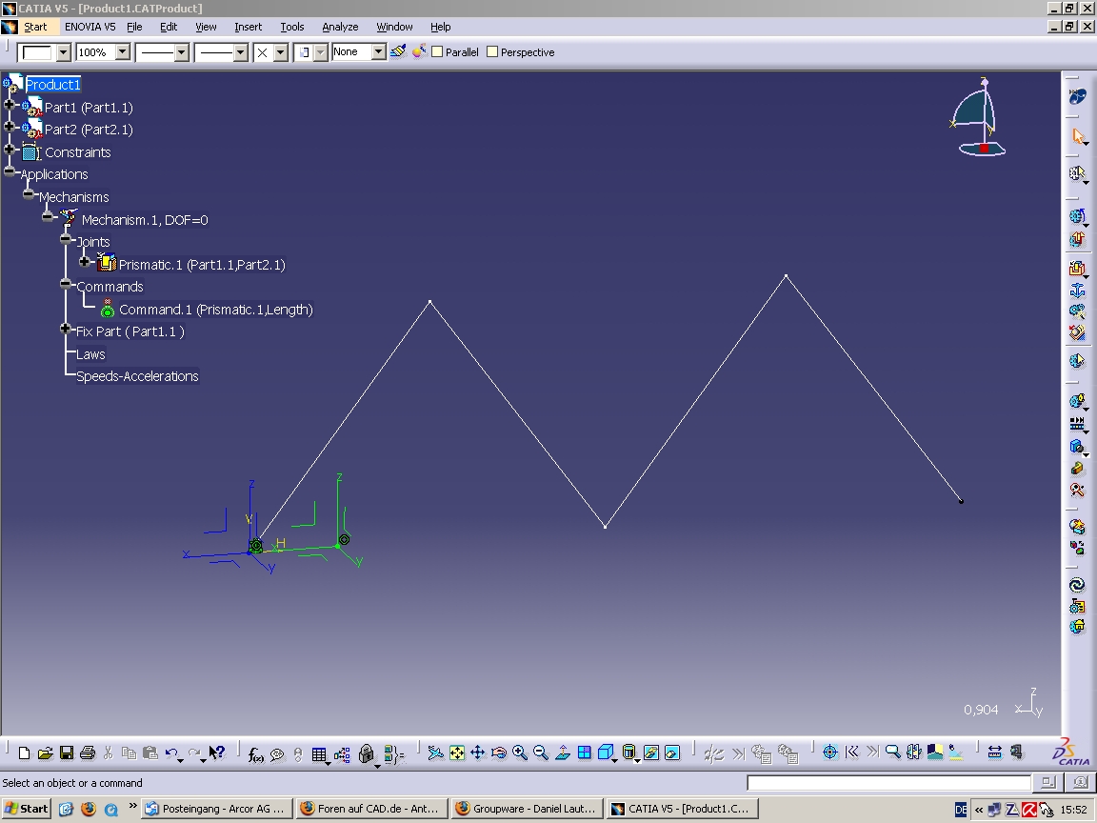The image size is (1097, 823).
Task: Switch to Groupware - Daniel Laut taskbar window
Action: coord(526,809)
